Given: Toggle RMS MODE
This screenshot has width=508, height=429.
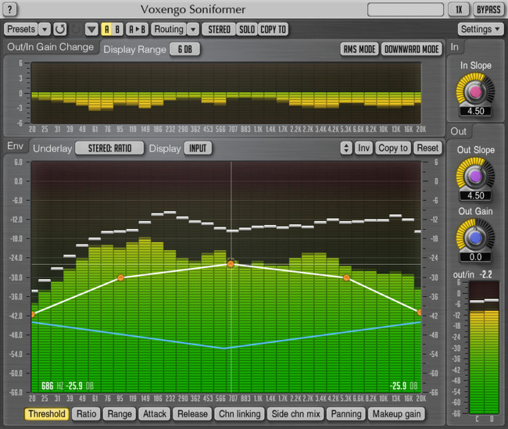Looking at the screenshot, I should coord(360,49).
